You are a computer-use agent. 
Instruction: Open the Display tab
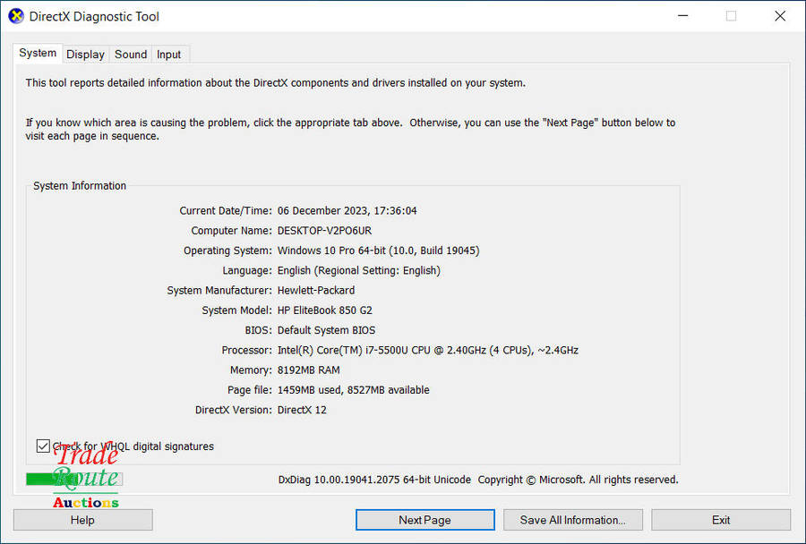click(x=85, y=55)
